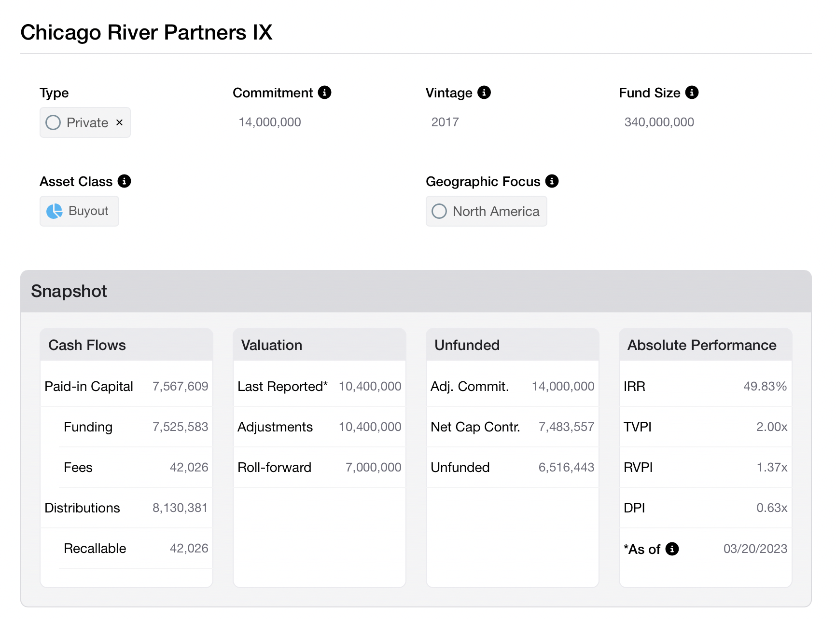Click the North America geographic tag
836x619 pixels.
pyautogui.click(x=487, y=211)
